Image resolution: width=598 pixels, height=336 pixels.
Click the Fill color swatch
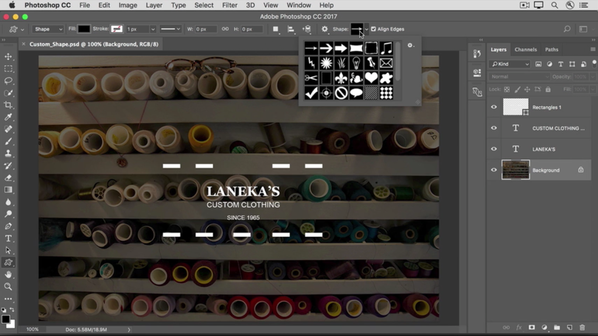[x=84, y=29]
